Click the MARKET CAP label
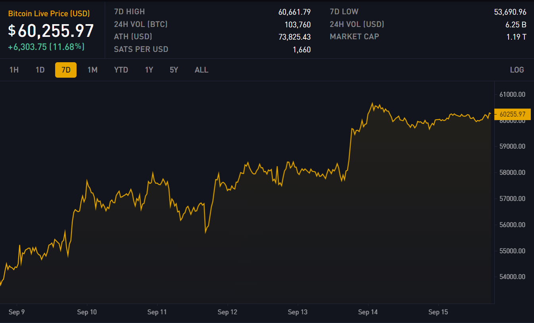Screen dimensions: 534x323 [354, 37]
